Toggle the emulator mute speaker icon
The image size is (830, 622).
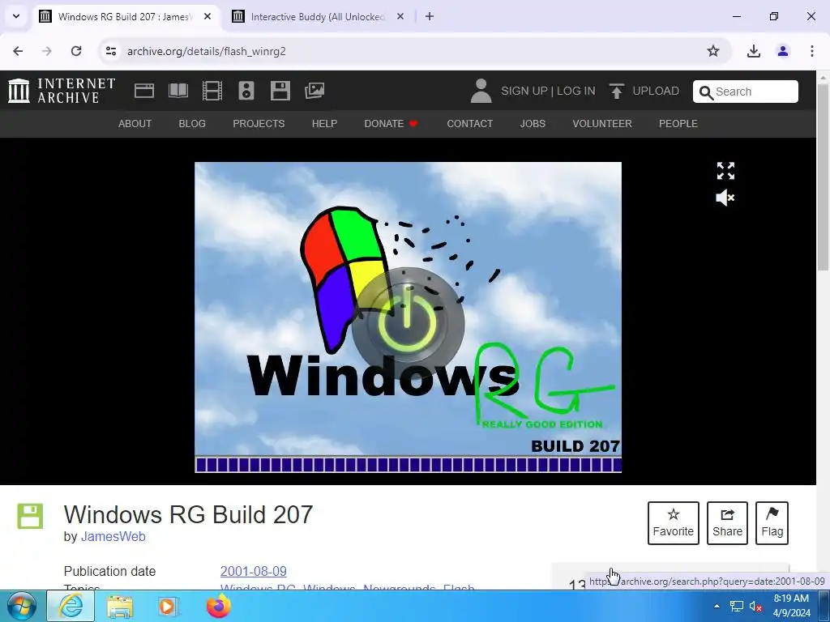(725, 198)
